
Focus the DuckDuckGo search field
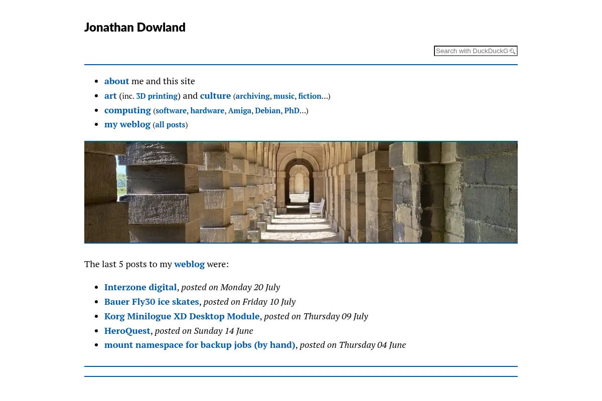click(476, 51)
